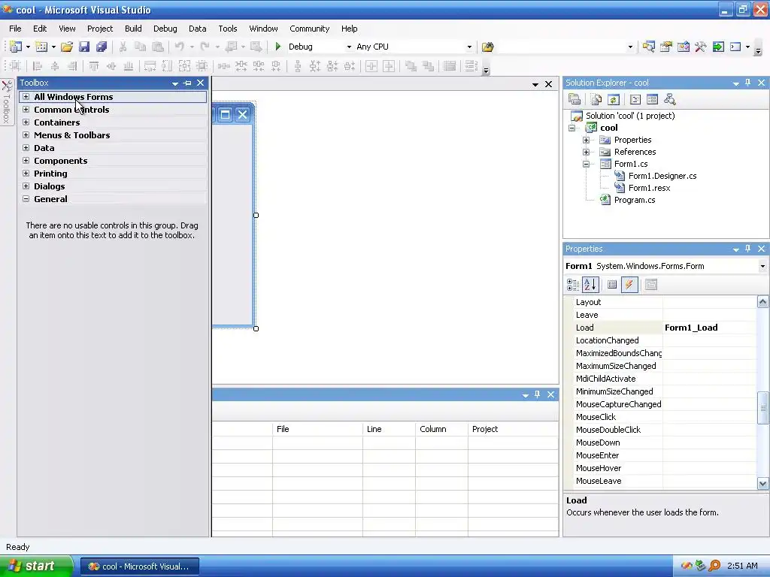Click the Open File folder icon
The image size is (770, 577).
tap(67, 47)
